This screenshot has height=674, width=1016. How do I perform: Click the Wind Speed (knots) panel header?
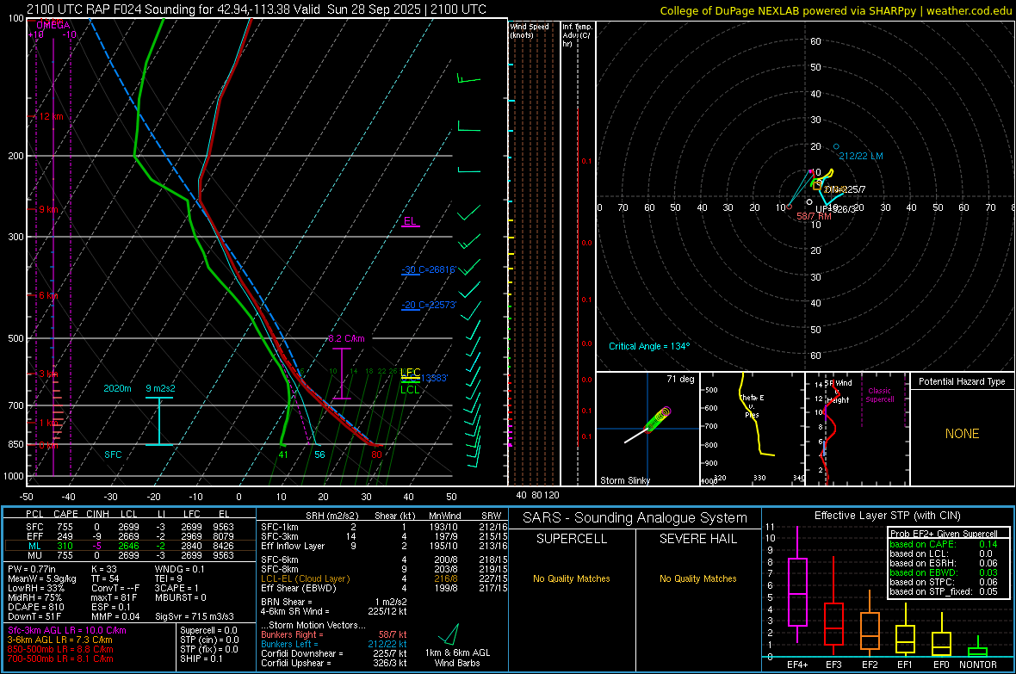pyautogui.click(x=530, y=30)
